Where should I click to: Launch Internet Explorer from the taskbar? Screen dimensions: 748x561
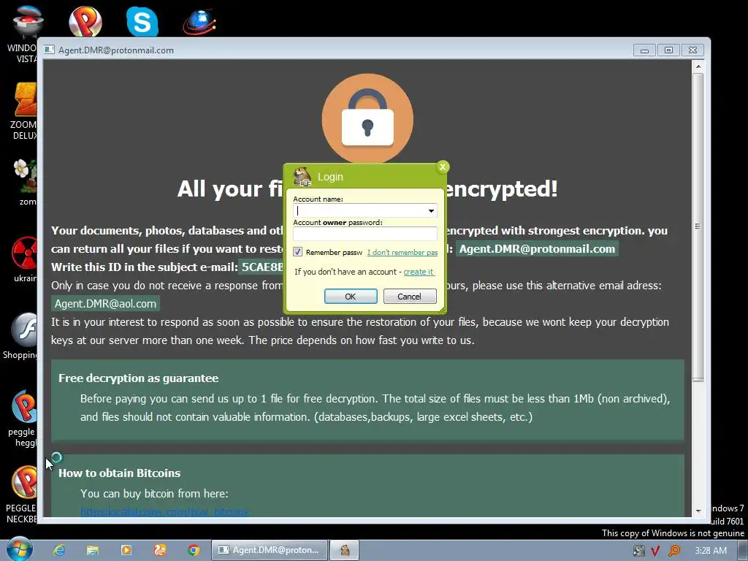pos(59,550)
